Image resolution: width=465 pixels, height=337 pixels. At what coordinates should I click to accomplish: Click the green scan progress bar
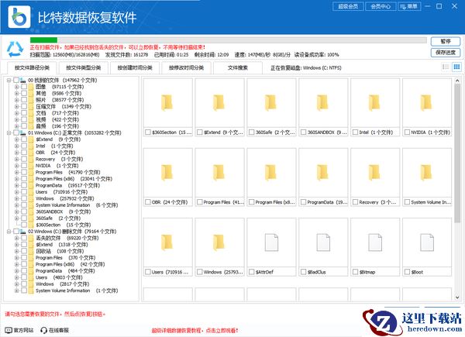43,40
